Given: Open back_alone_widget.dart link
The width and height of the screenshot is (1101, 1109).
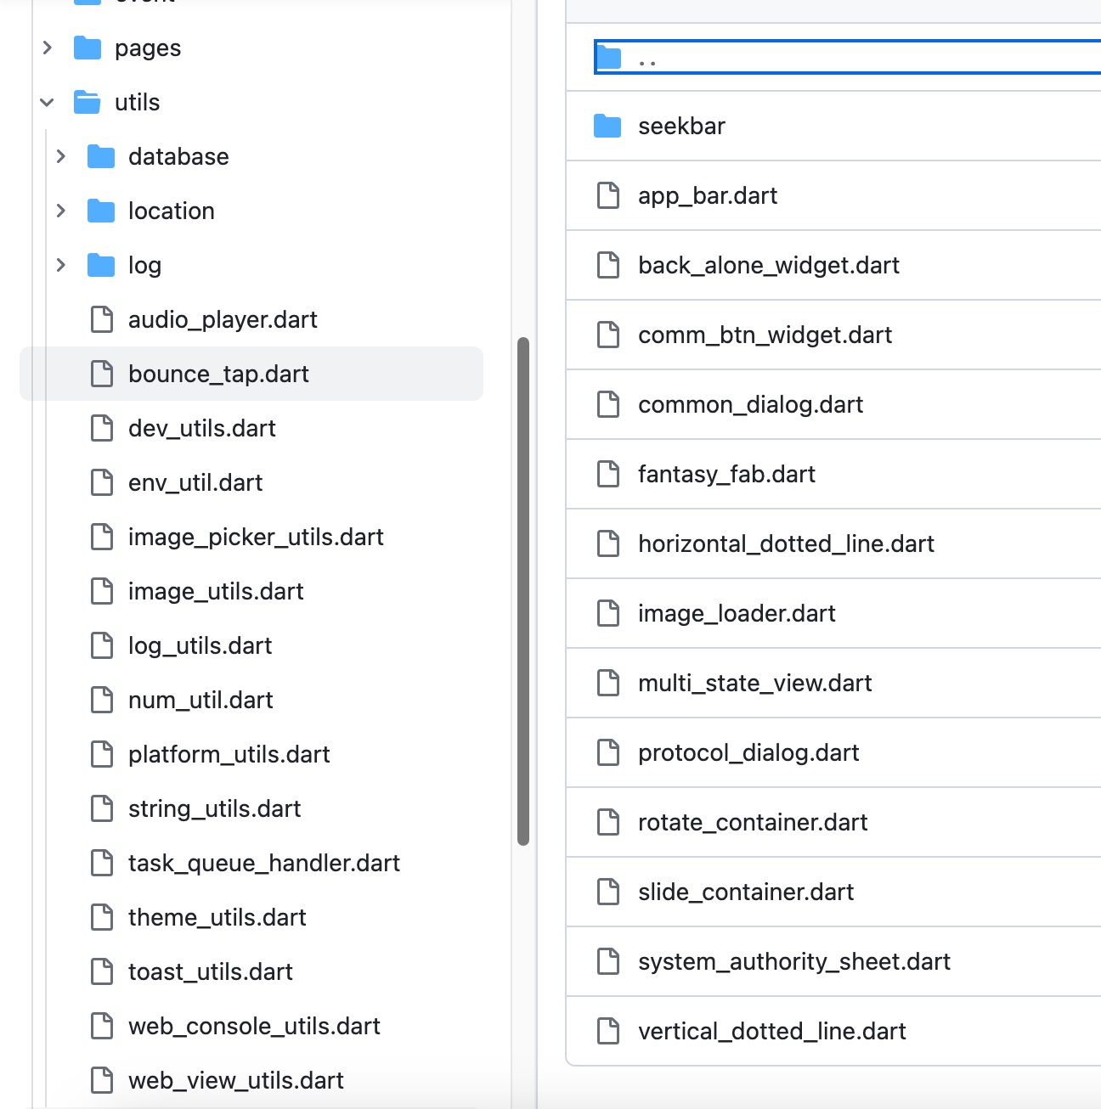Looking at the screenshot, I should [769, 266].
